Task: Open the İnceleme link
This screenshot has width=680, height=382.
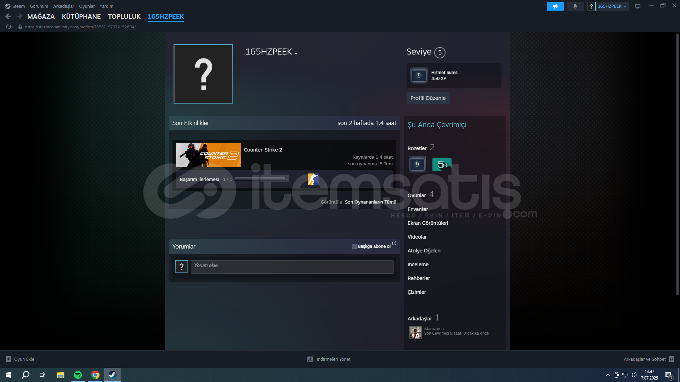Action: pos(418,264)
